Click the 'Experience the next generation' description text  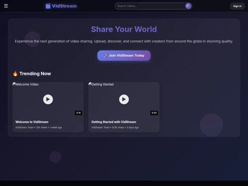(x=124, y=41)
